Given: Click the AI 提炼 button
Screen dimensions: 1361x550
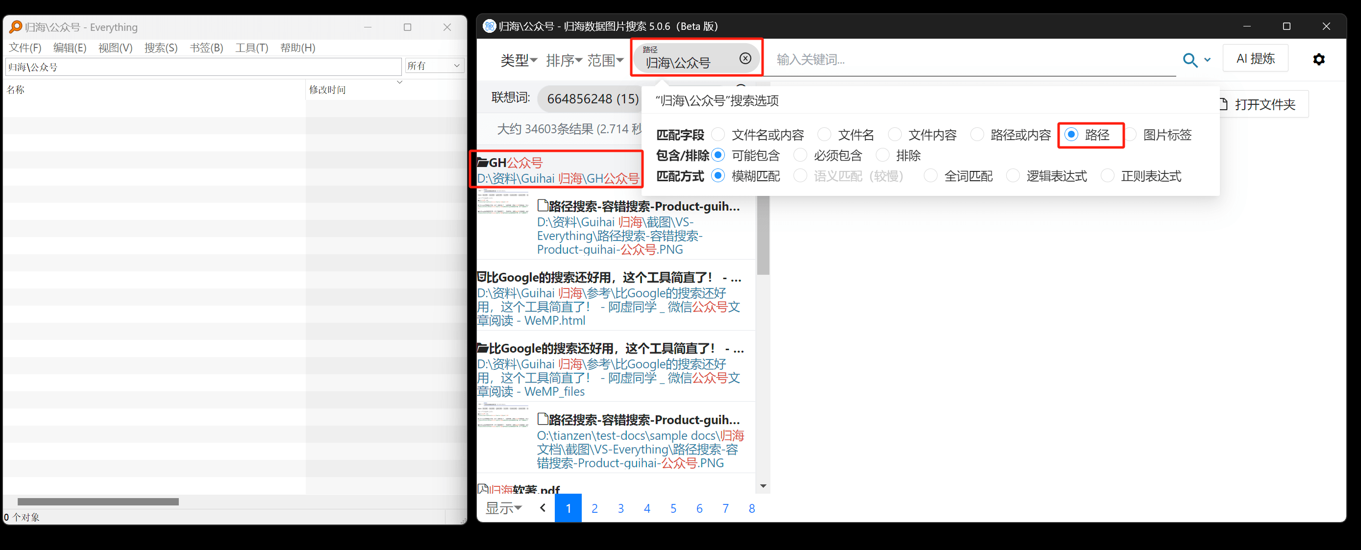Looking at the screenshot, I should point(1255,58).
